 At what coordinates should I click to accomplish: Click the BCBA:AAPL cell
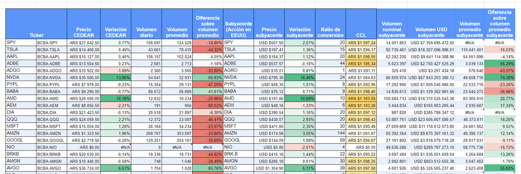point(51,56)
